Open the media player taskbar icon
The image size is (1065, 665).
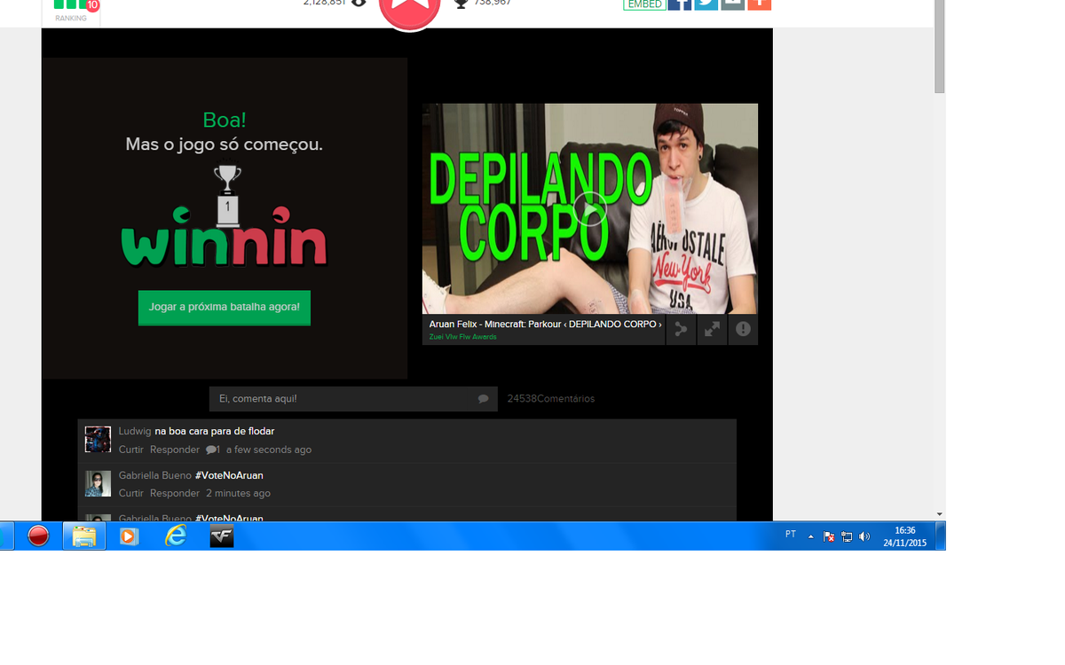[x=130, y=536]
